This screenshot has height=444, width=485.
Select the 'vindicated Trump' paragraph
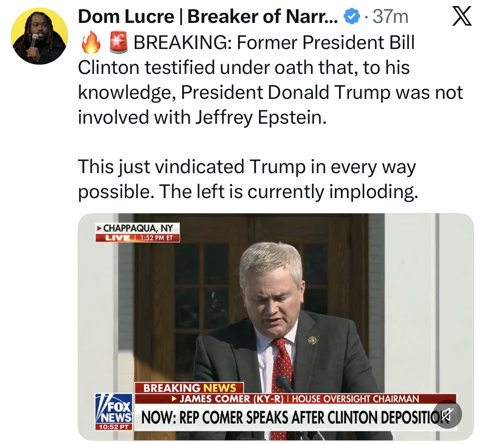tap(248, 179)
